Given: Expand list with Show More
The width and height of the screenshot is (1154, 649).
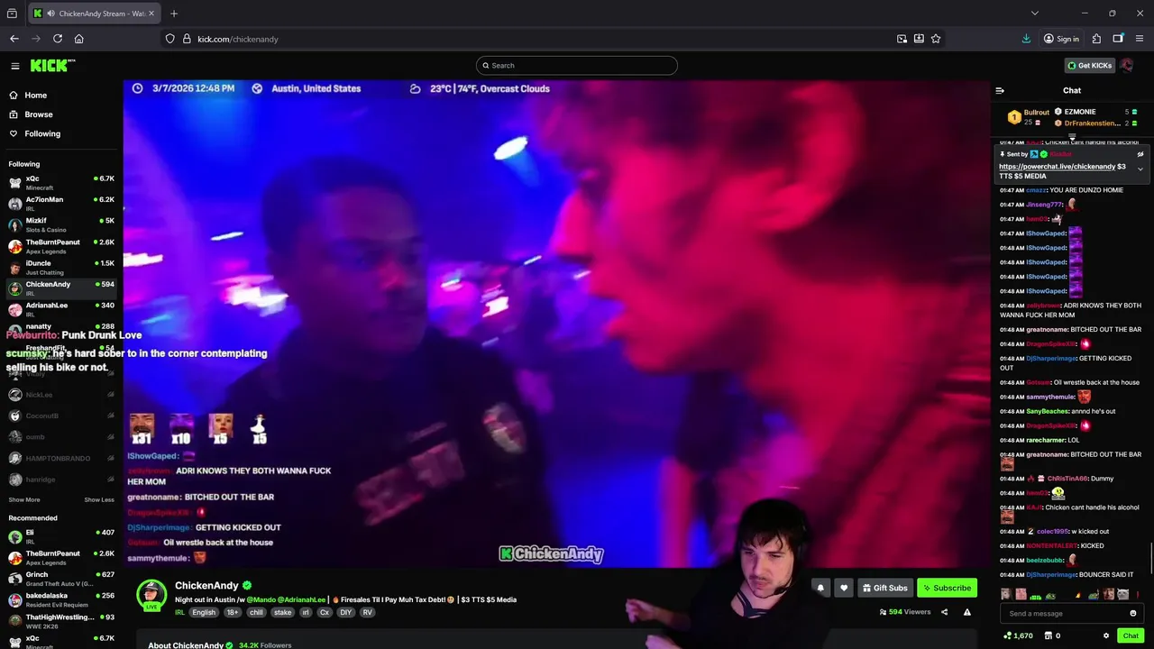Looking at the screenshot, I should pos(24,499).
